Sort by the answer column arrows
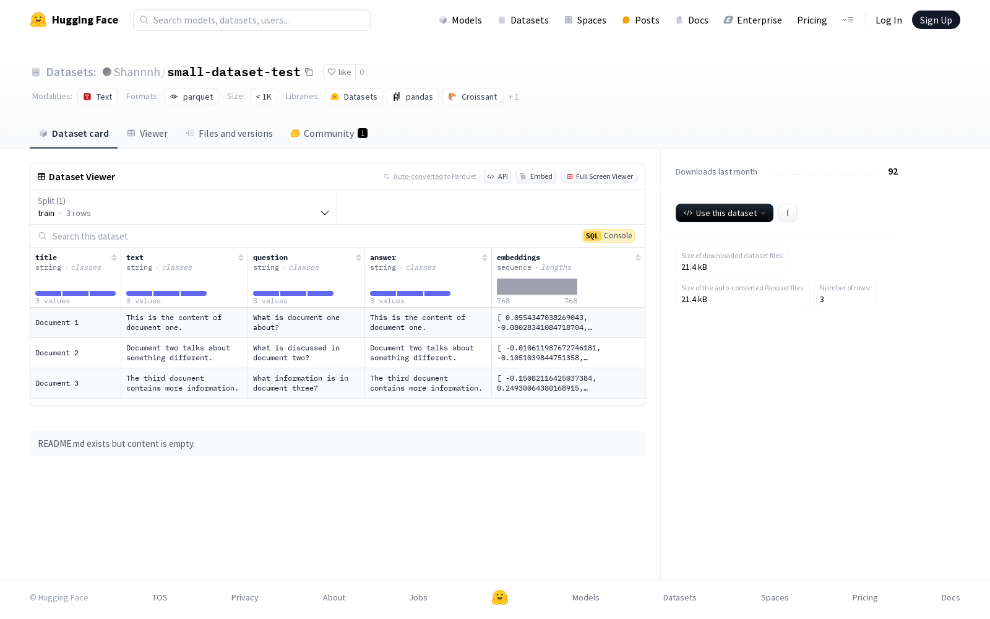This screenshot has height=619, width=990. tap(484, 258)
